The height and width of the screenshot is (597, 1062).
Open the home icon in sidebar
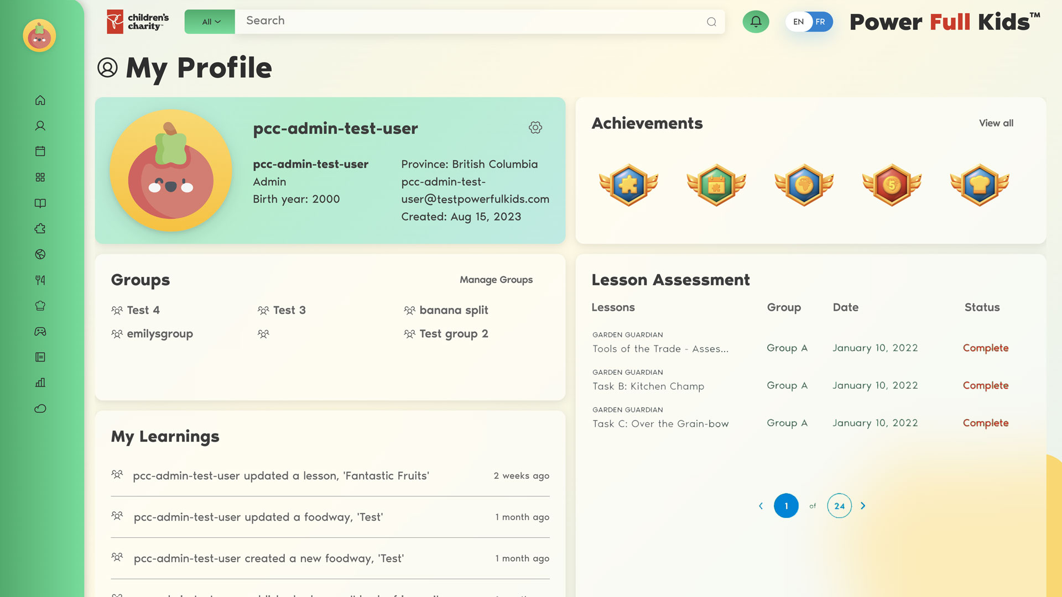coord(40,100)
